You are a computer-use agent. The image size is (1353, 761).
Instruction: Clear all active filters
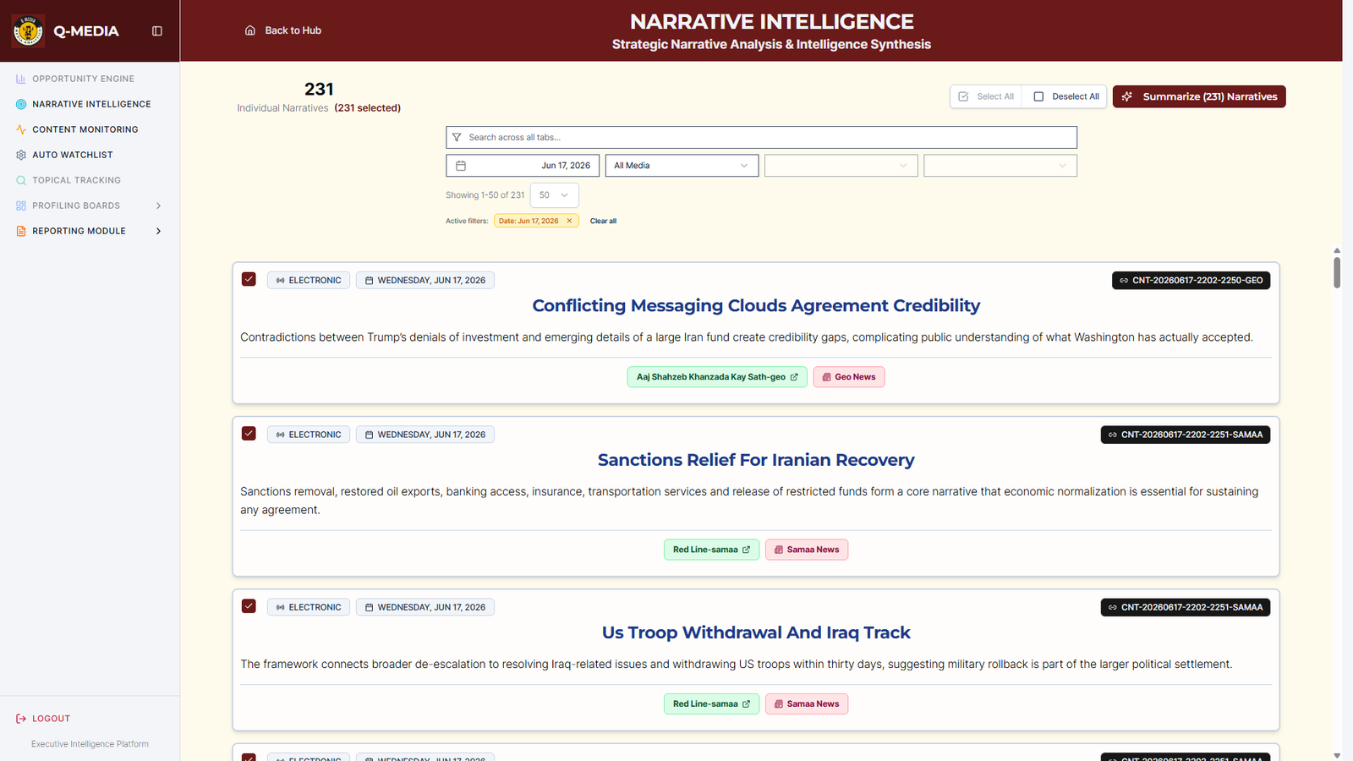tap(603, 221)
